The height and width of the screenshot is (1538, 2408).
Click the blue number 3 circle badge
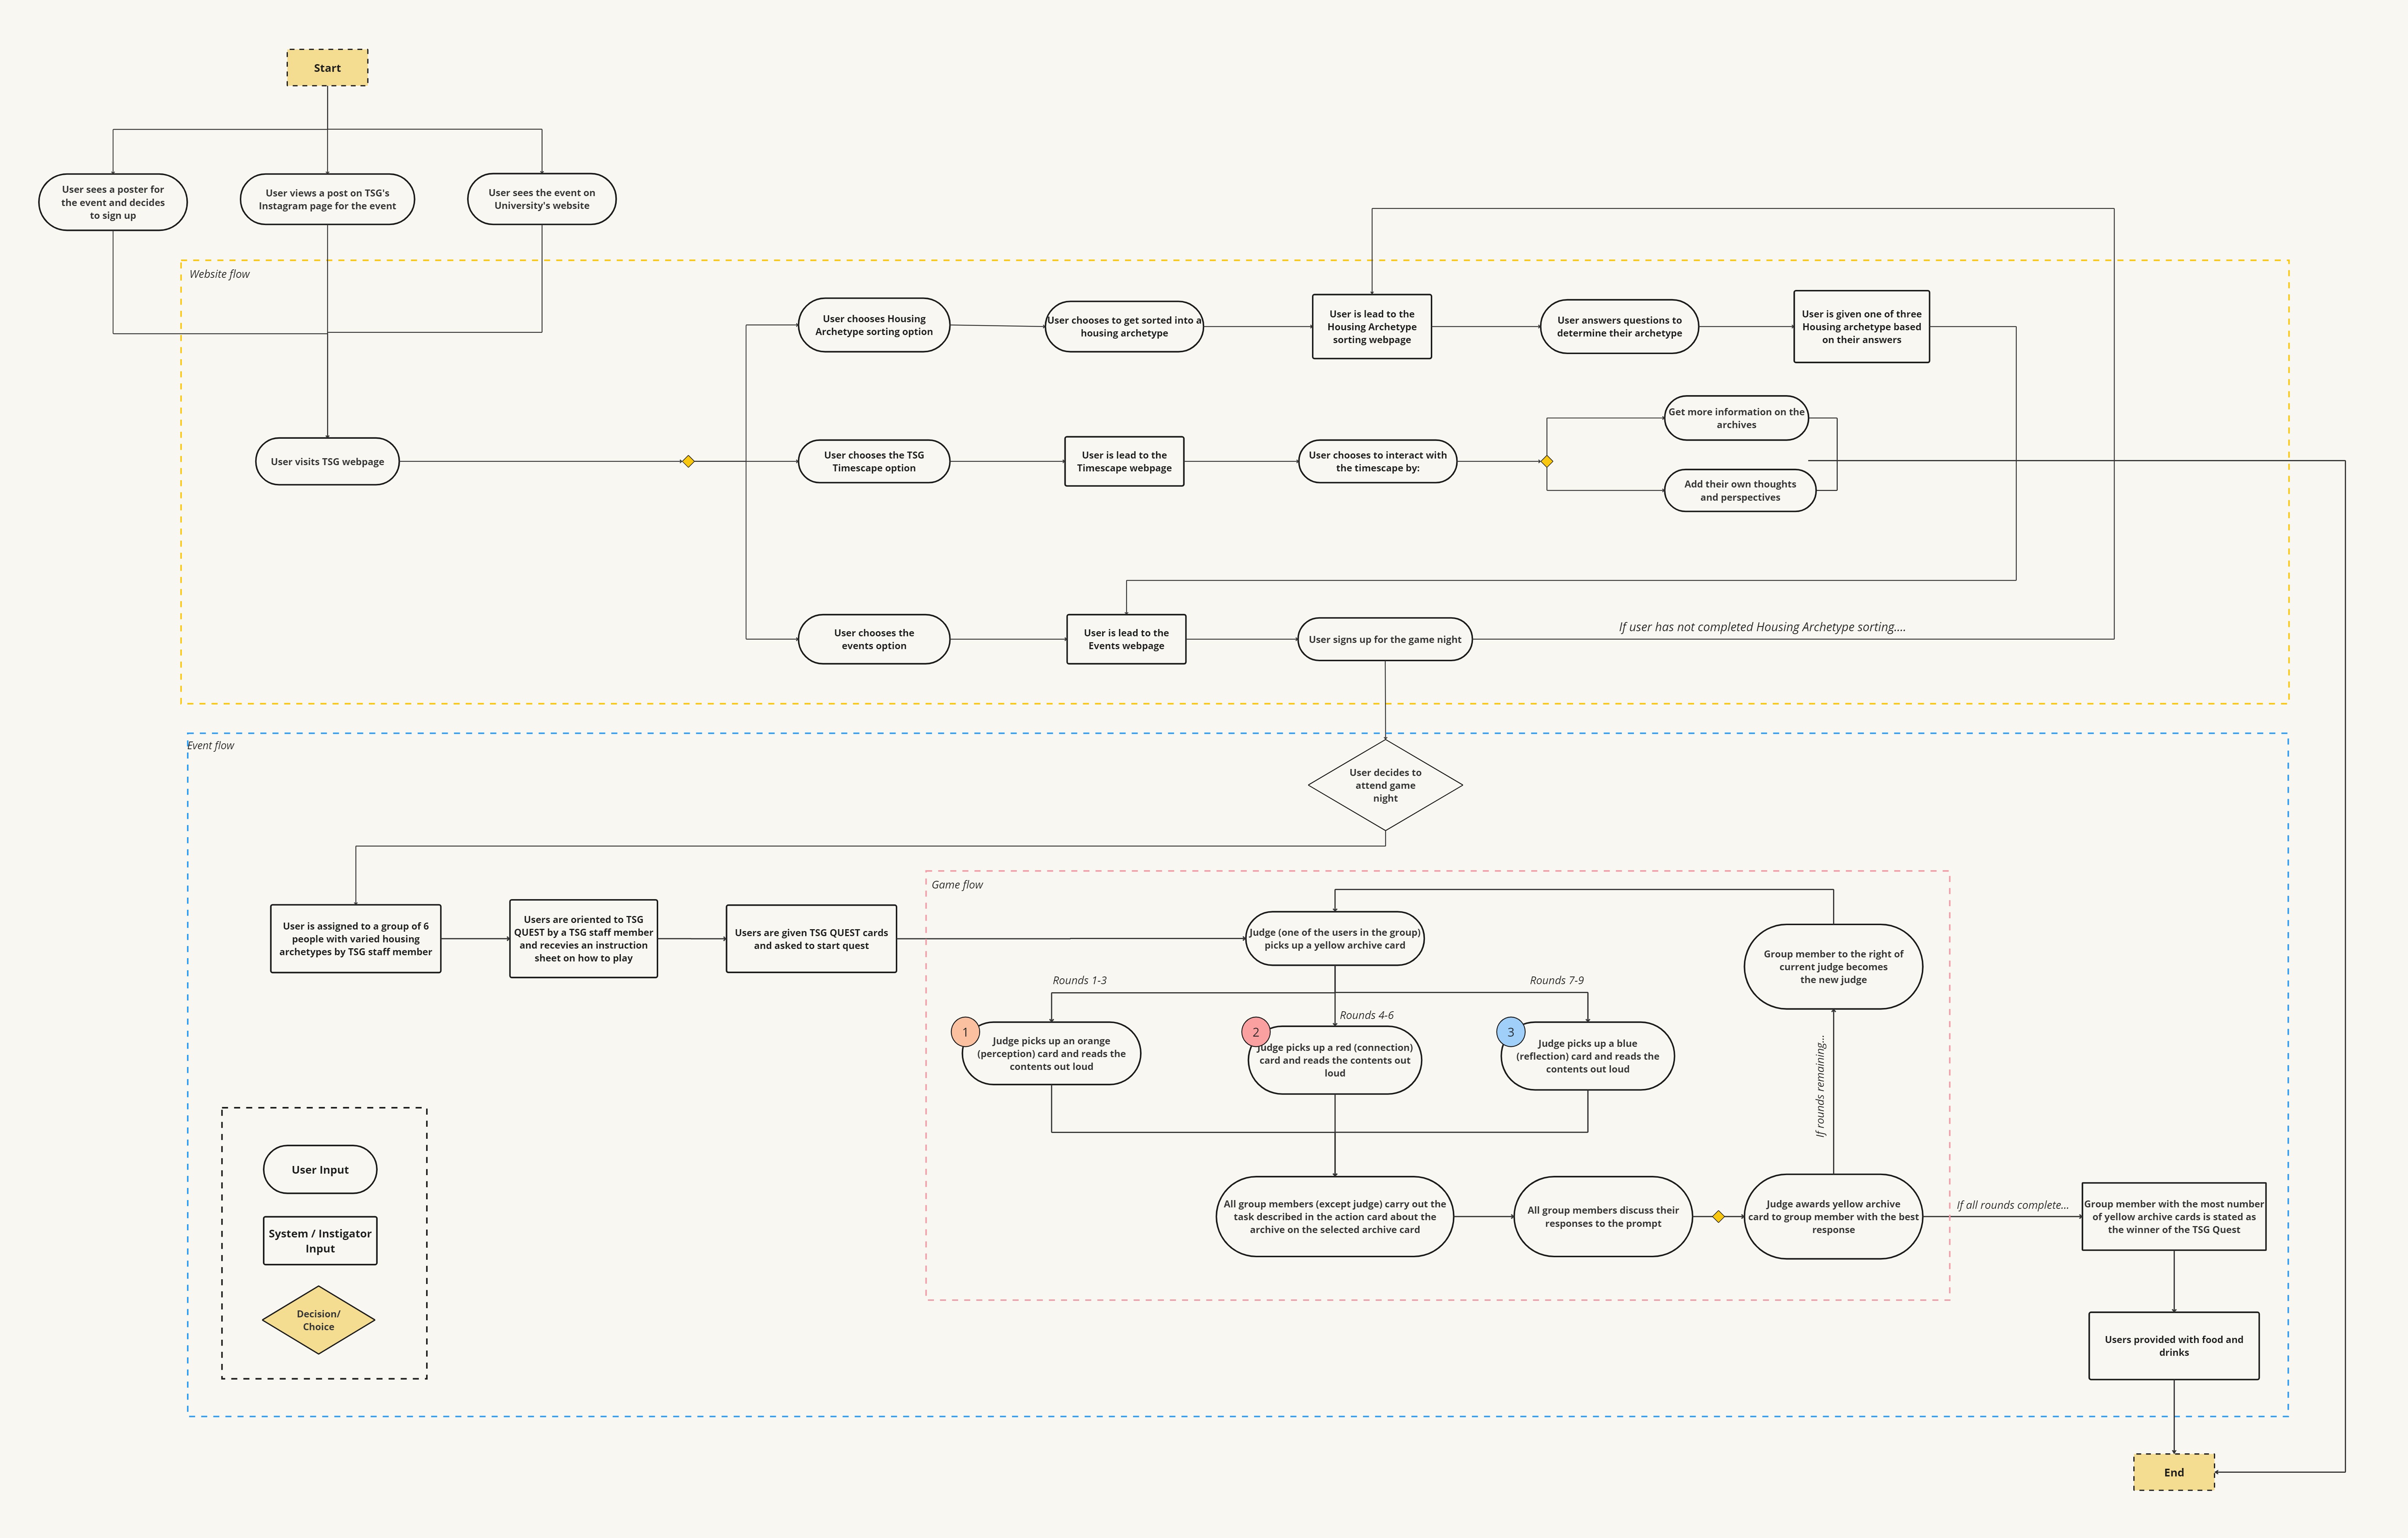pos(1511,1032)
